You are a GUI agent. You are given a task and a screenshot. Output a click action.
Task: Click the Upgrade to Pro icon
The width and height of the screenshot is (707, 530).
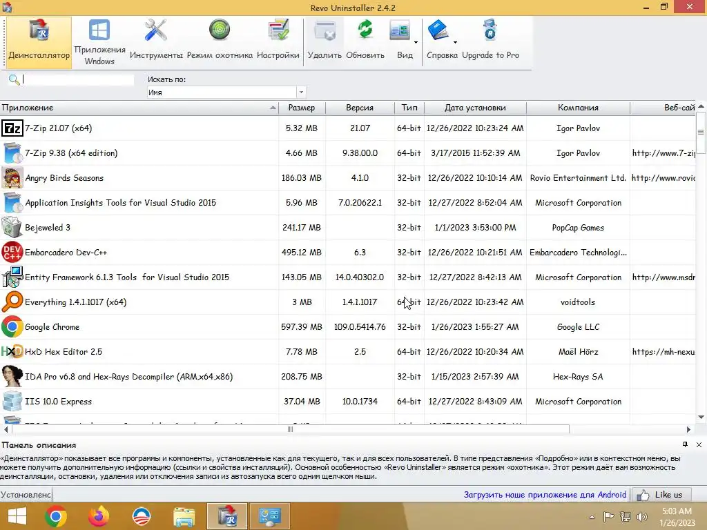490,30
